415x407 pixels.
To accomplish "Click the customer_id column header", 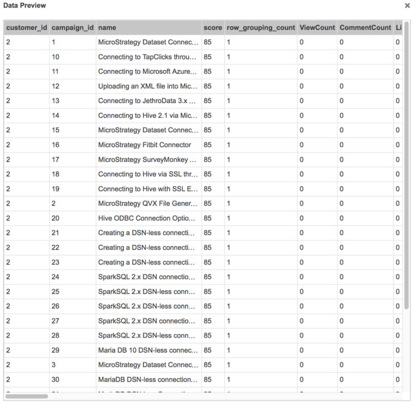I will pos(27,28).
